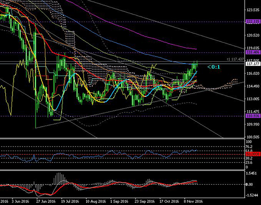261x205 pixels.
Task: Click the 0.00 value on the MACD scale
Action: [249, 185]
